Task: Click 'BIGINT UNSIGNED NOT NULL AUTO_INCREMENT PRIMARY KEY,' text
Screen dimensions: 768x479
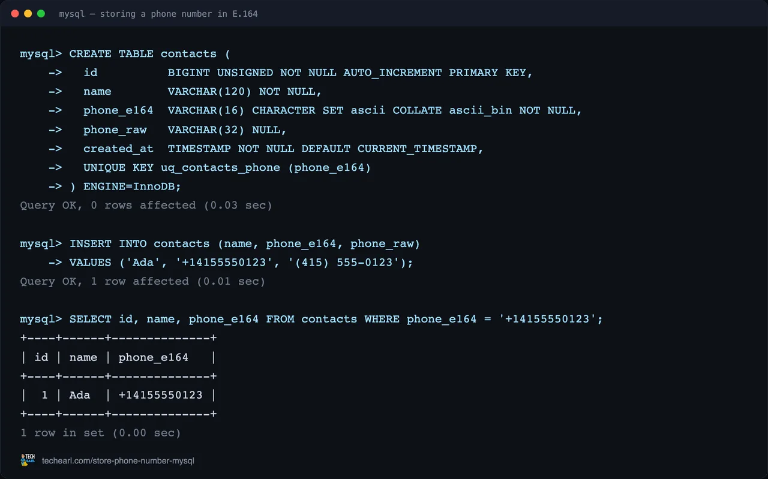Action: 350,73
